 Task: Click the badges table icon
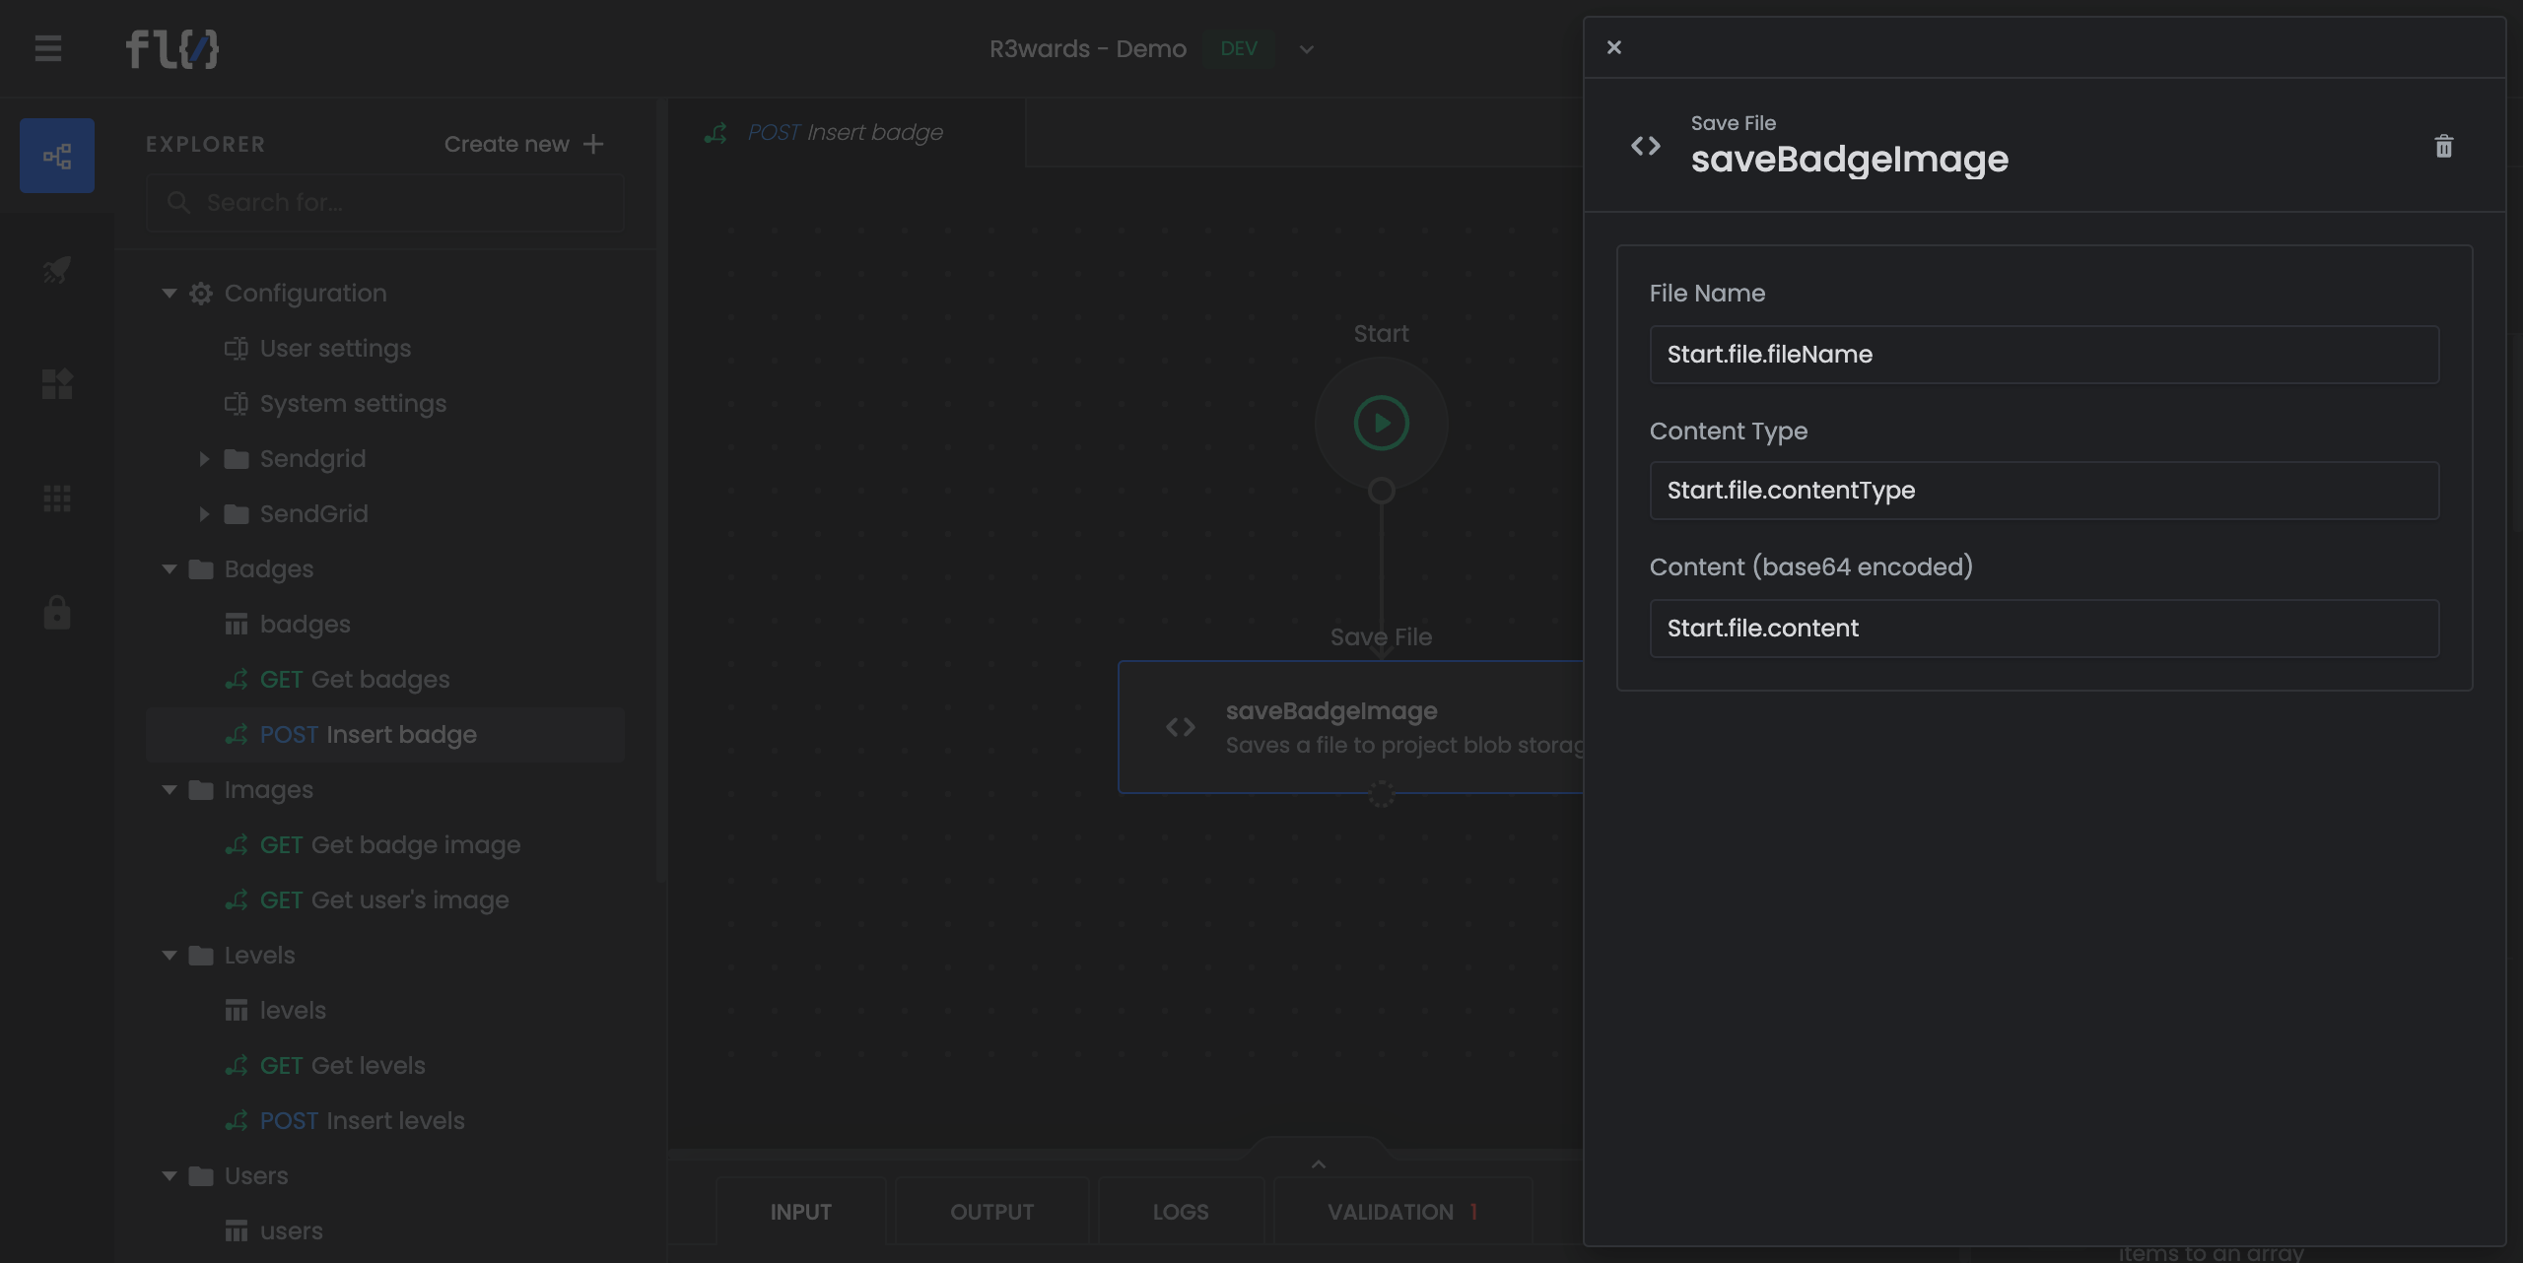[236, 625]
